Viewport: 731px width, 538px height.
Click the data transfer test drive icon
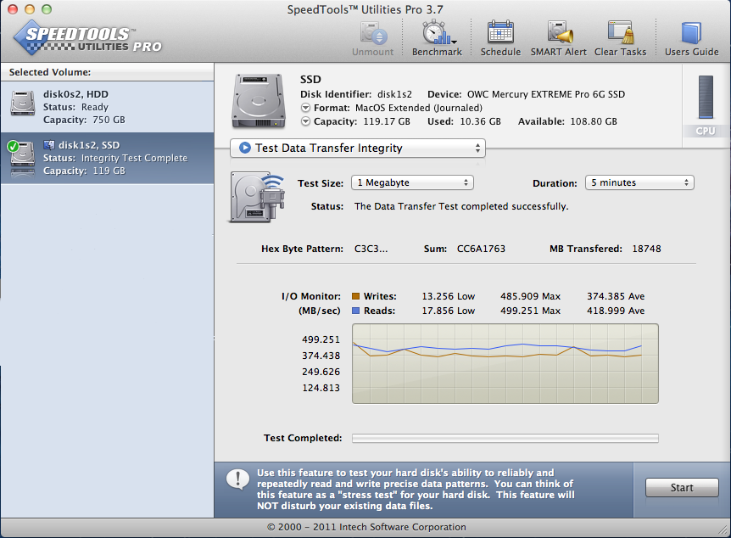[x=257, y=196]
